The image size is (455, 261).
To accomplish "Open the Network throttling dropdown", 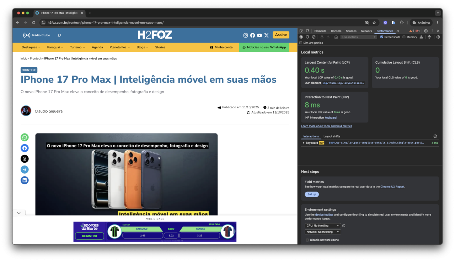I will pyautogui.click(x=322, y=232).
